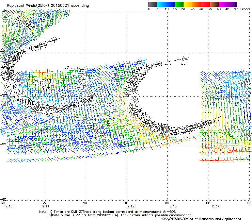Click the brown 35-40 knots legend swatch
252x221 pixels.
click(215, 4)
